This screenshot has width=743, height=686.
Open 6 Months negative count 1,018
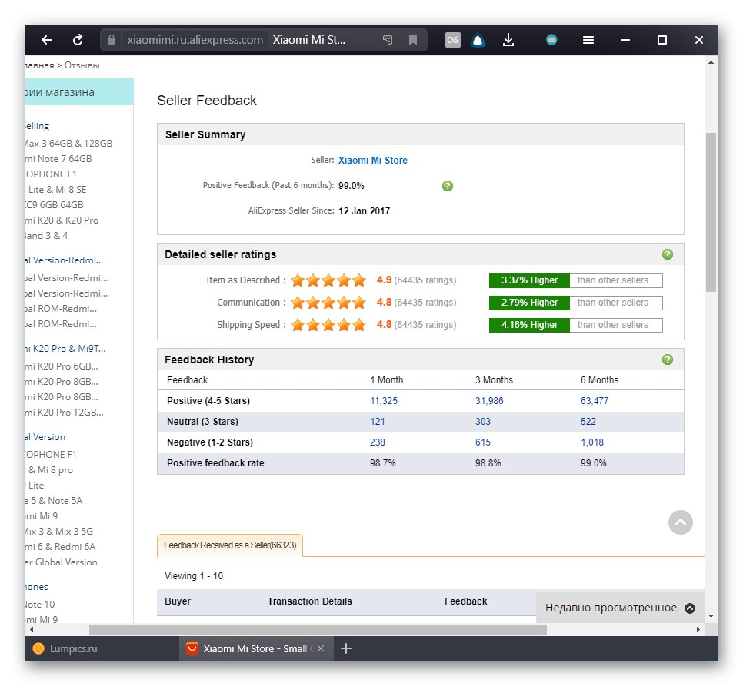click(591, 442)
